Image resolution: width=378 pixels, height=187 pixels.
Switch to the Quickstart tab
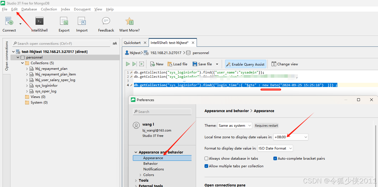pos(132,43)
